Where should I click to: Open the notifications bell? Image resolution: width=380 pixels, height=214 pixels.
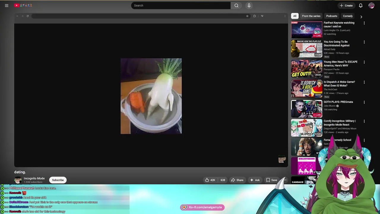click(x=361, y=5)
